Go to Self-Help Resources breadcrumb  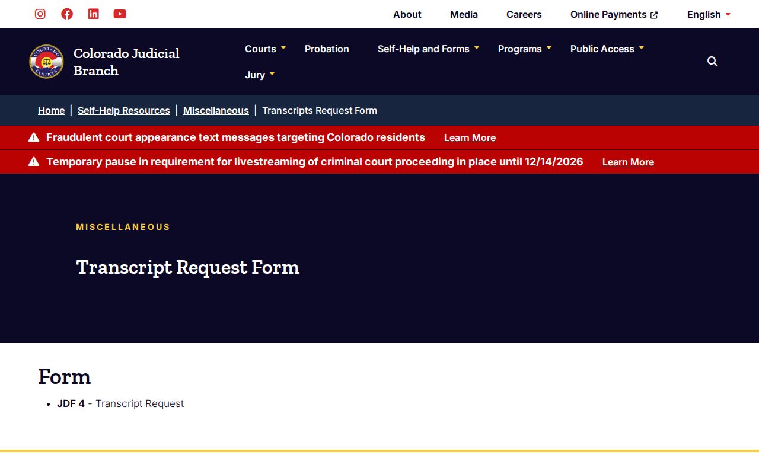[124, 110]
